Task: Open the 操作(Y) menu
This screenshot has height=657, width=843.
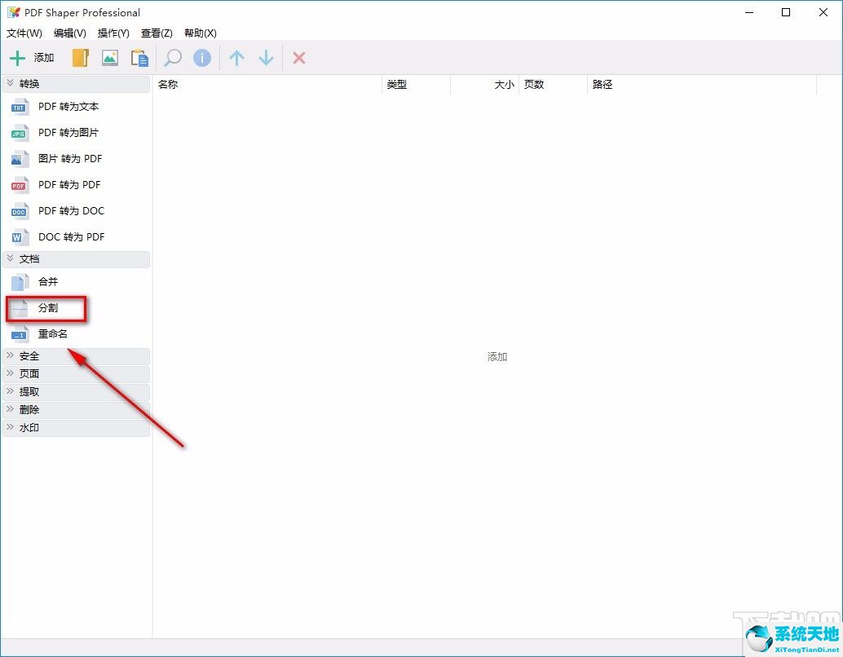Action: pyautogui.click(x=113, y=33)
